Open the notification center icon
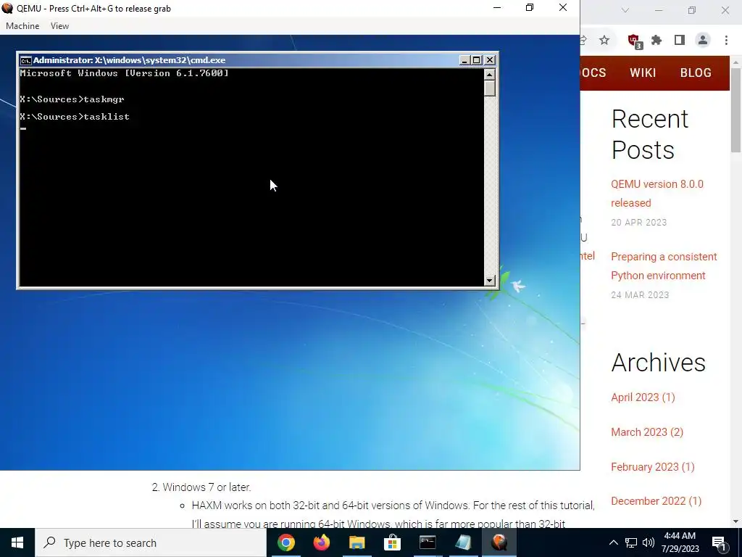The image size is (742, 557). [x=720, y=543]
